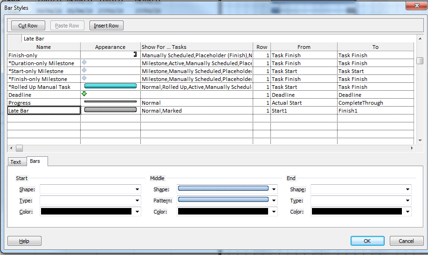Viewport: 428px width, 255px height.
Task: Open the Start Shape dropdown
Action: pyautogui.click(x=137, y=189)
